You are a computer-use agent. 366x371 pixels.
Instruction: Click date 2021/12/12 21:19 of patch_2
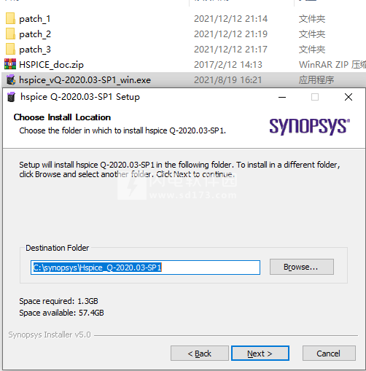point(230,34)
